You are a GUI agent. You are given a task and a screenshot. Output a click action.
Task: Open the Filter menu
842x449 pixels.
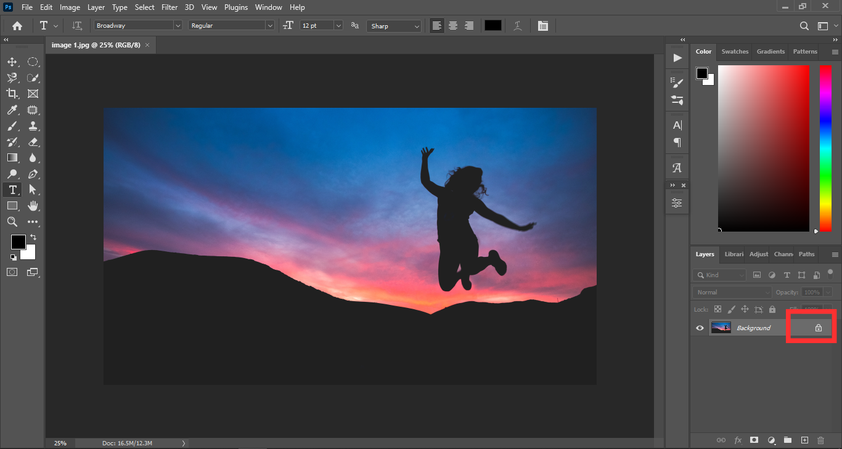point(170,7)
